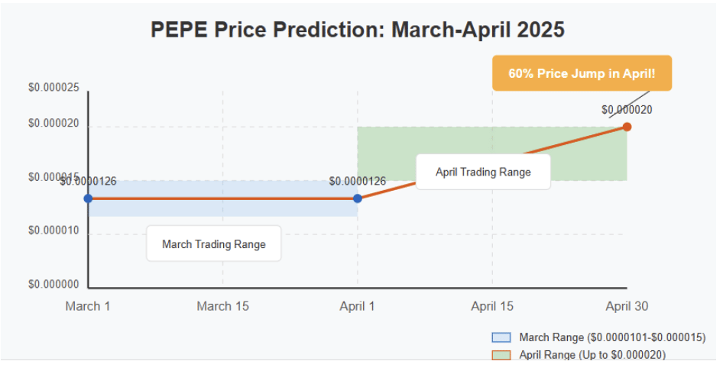Click the blue March Range legend swatch
The image size is (723, 374).
pyautogui.click(x=501, y=337)
